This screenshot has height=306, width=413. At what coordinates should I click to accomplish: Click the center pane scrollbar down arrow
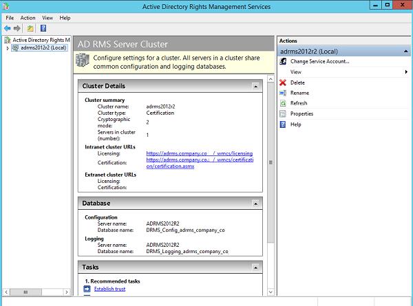[271, 292]
